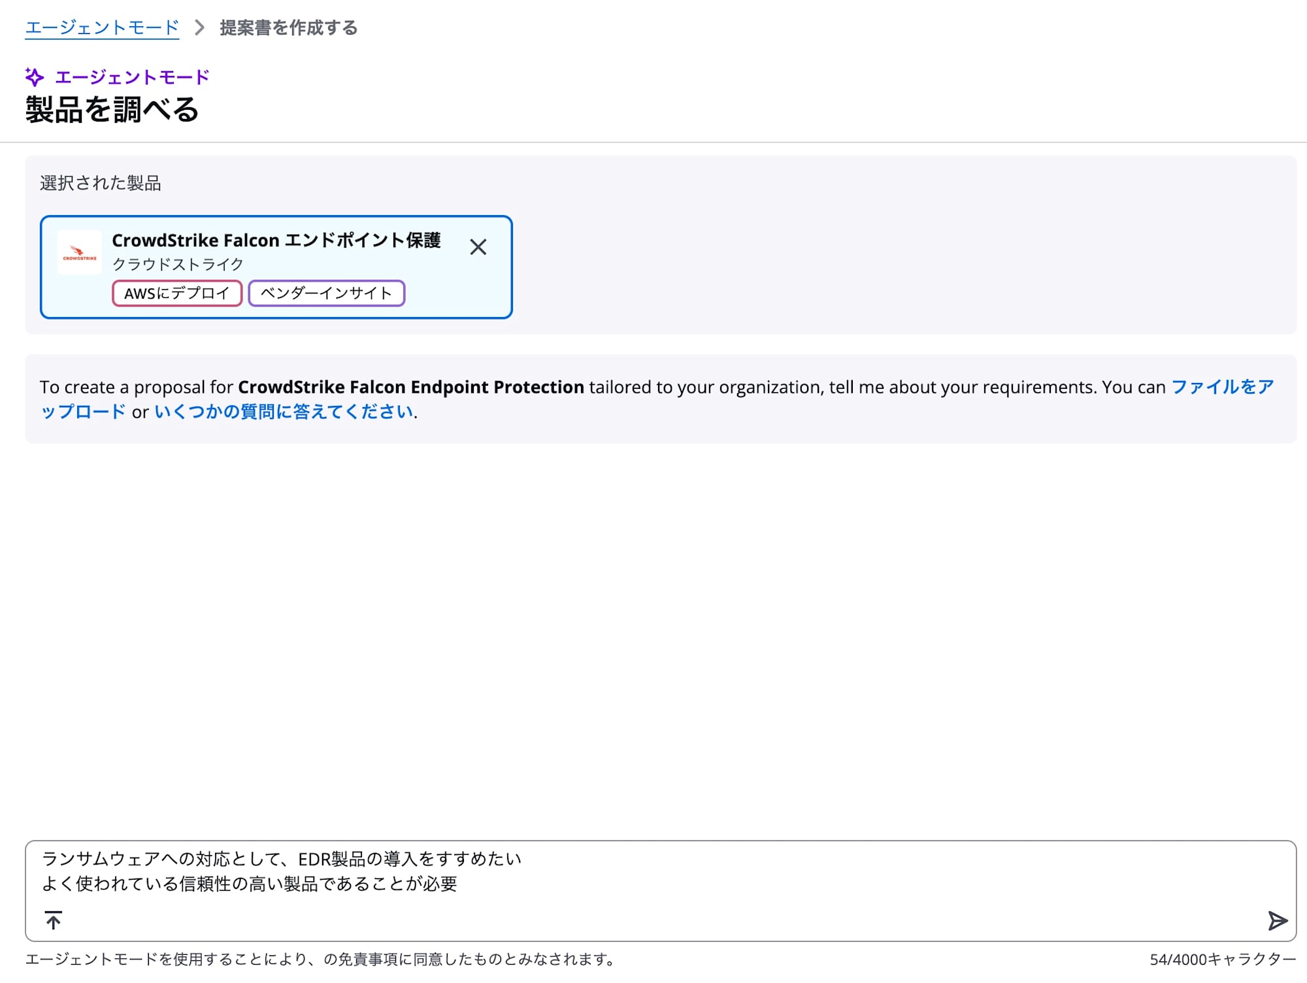Click the CrowdStrike Falcon エンドポイント保護 title

[276, 241]
